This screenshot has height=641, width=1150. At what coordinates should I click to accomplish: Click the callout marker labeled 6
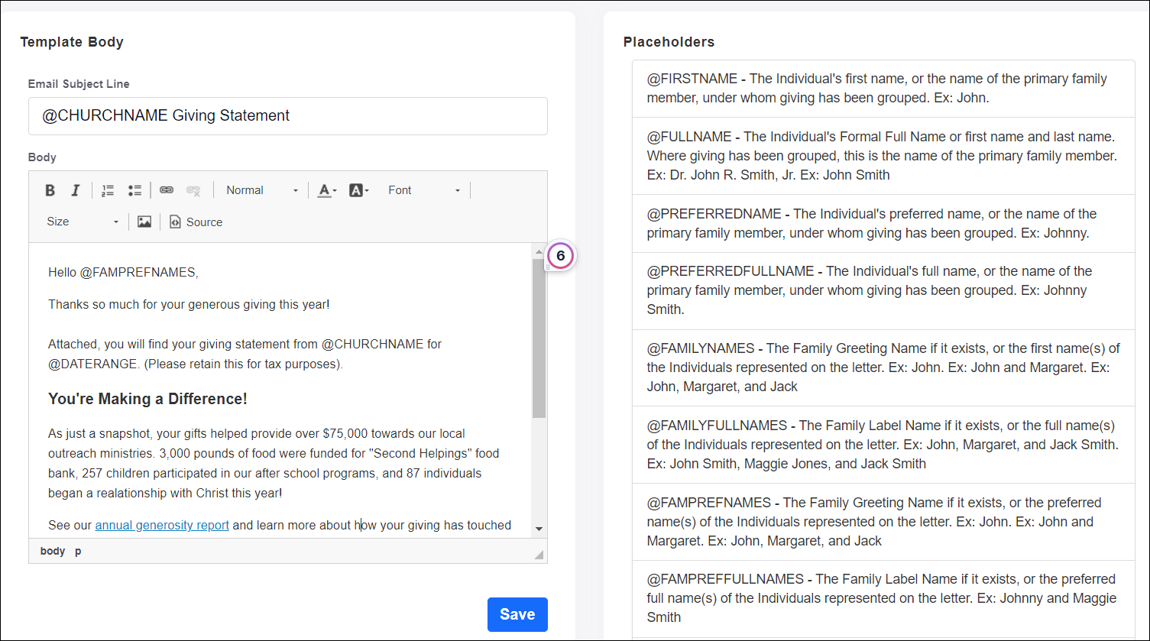[x=560, y=255]
